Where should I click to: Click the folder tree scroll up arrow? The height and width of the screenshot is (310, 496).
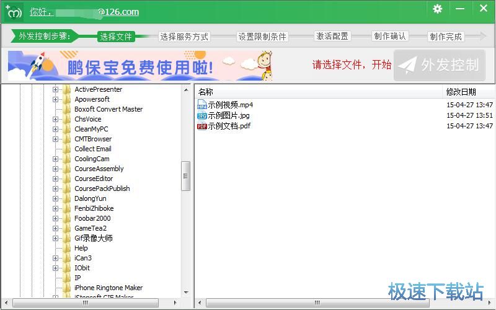(x=186, y=90)
